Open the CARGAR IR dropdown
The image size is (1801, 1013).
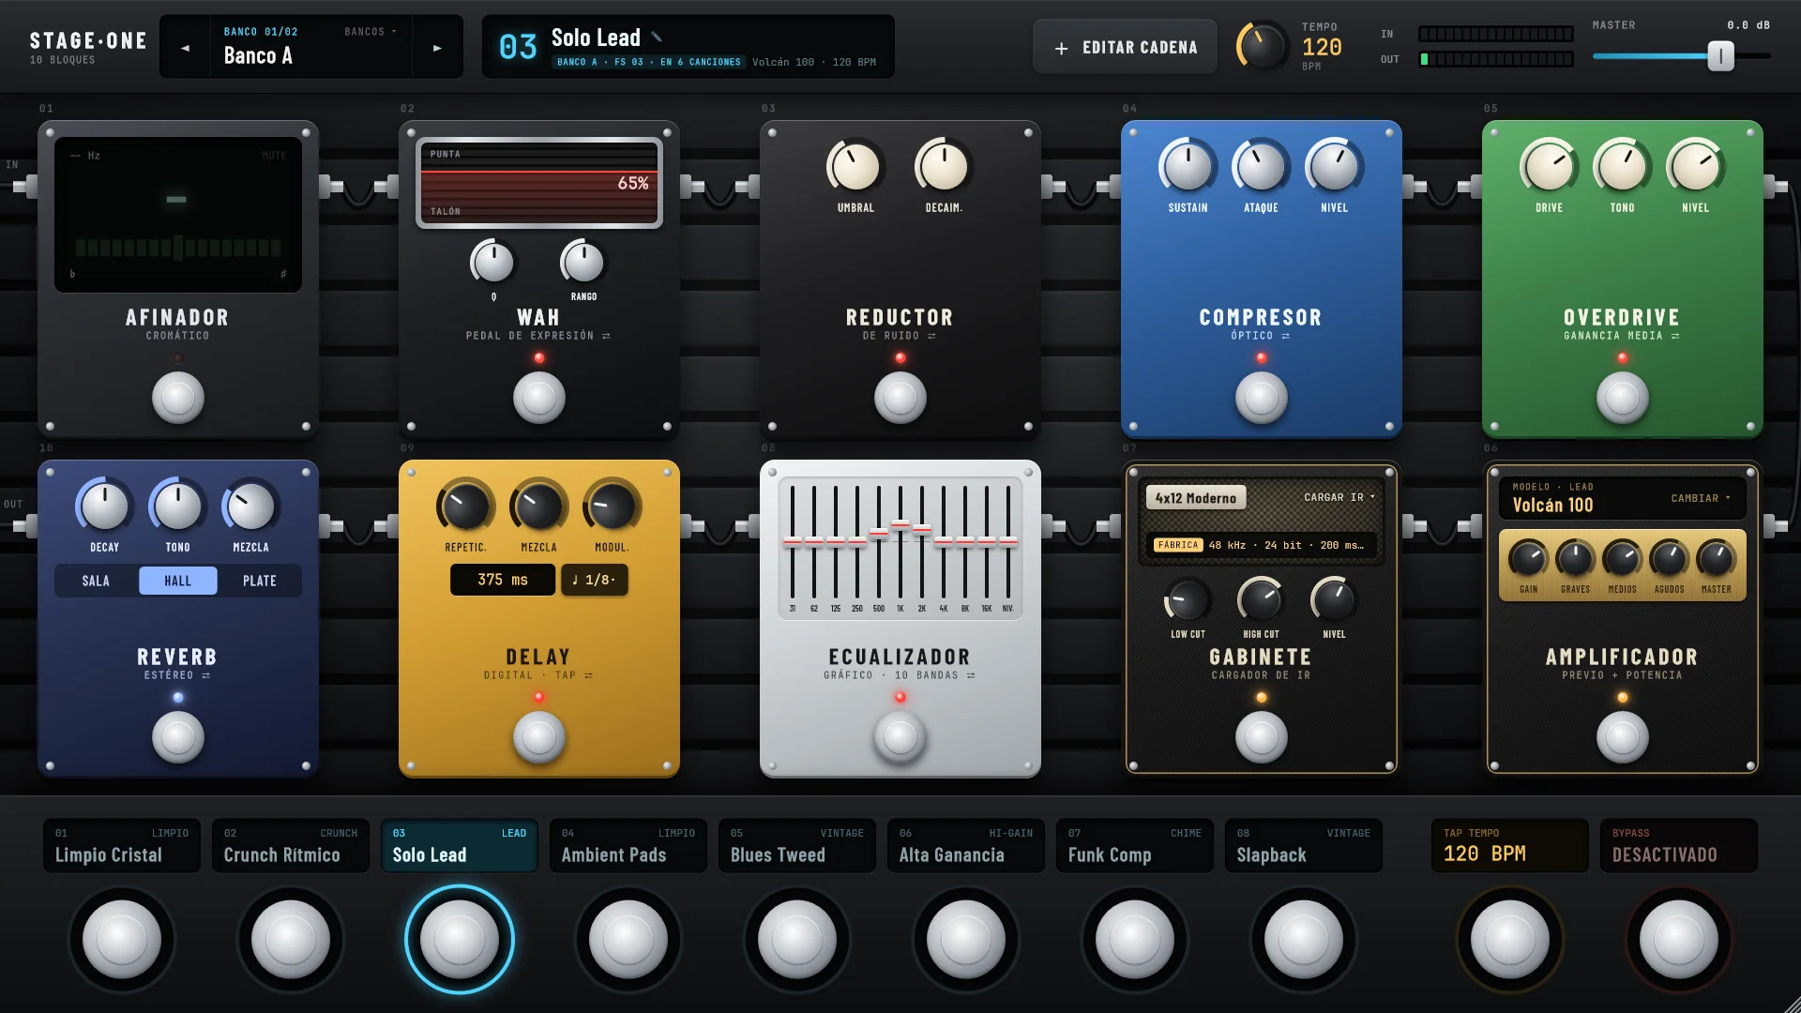tap(1339, 497)
